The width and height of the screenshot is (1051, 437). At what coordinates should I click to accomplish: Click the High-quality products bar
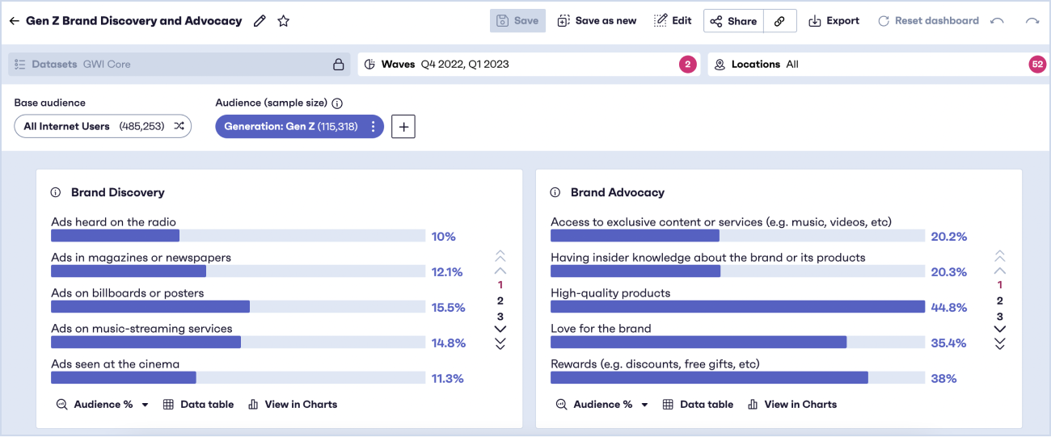[x=737, y=307]
